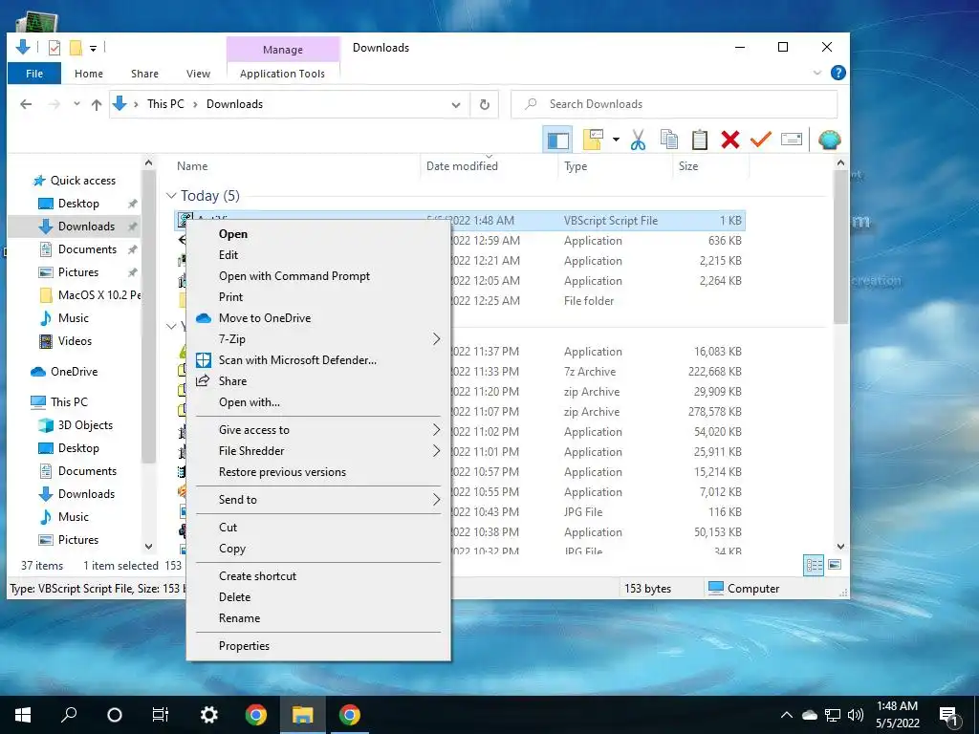This screenshot has width=979, height=734.
Task: Open the File tab
Action: tap(34, 74)
